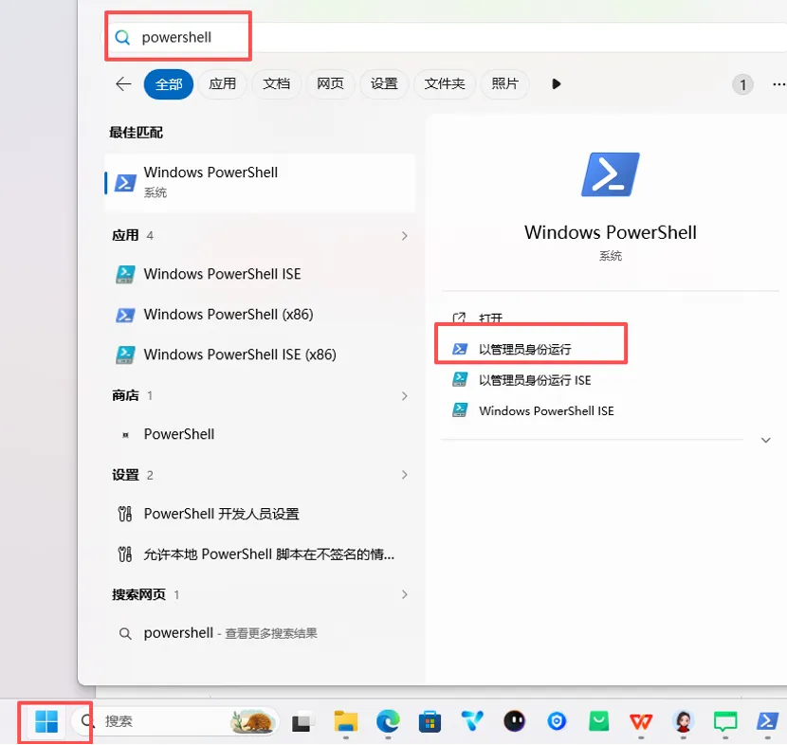Open powershell web search 查看更多搜索结果

click(260, 633)
